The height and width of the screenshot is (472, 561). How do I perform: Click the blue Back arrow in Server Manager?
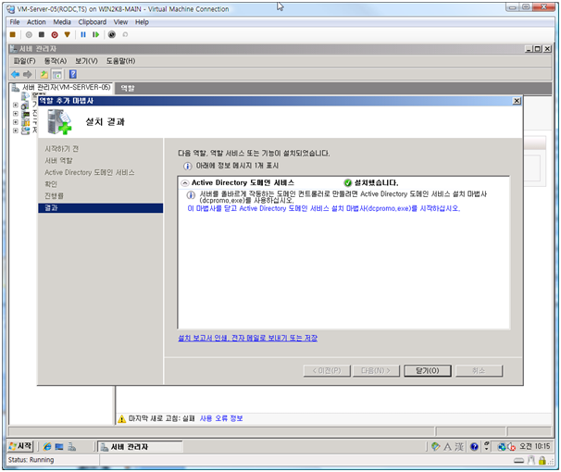pyautogui.click(x=15, y=74)
